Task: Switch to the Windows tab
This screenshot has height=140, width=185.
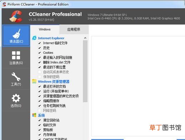Action: pyautogui.click(x=45, y=29)
